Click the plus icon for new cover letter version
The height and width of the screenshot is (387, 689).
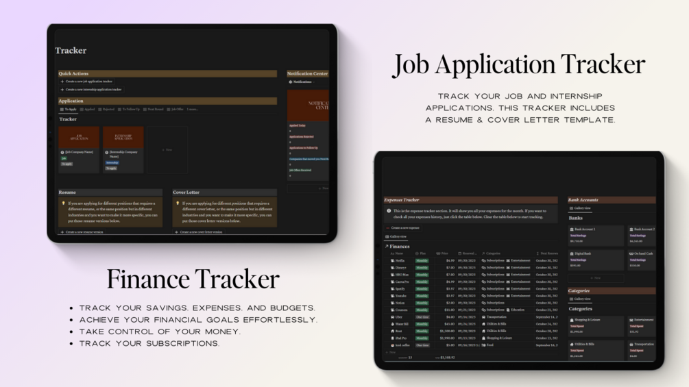(x=176, y=232)
